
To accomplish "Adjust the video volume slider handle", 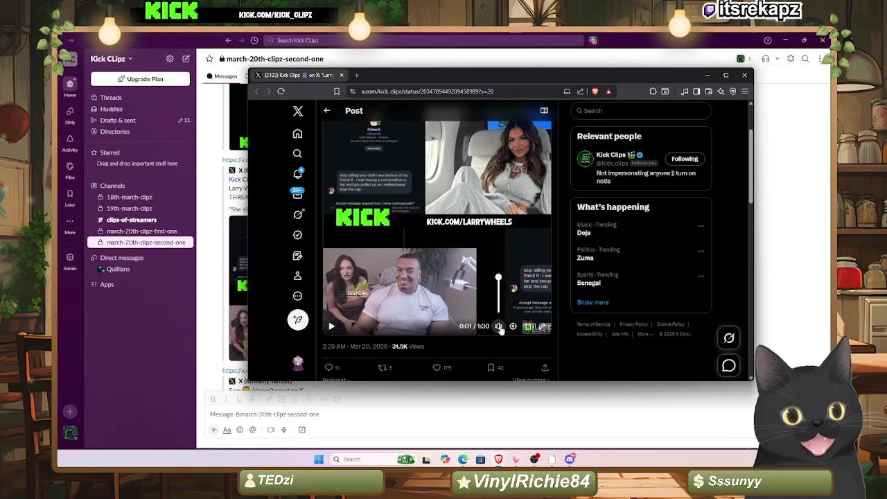I will tap(498, 278).
